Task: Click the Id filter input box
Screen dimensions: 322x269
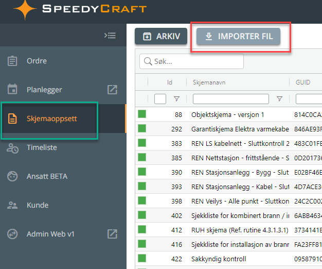Action: (x=160, y=99)
